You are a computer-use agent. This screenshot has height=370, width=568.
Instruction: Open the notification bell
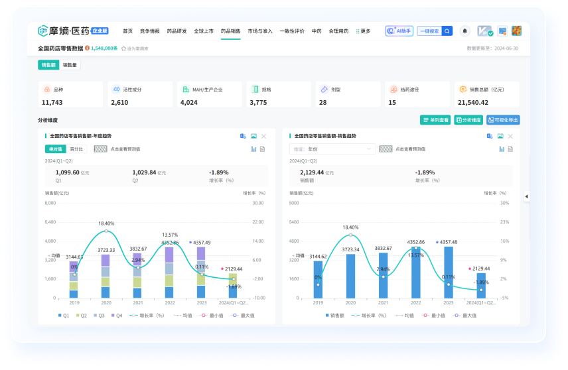click(x=464, y=31)
